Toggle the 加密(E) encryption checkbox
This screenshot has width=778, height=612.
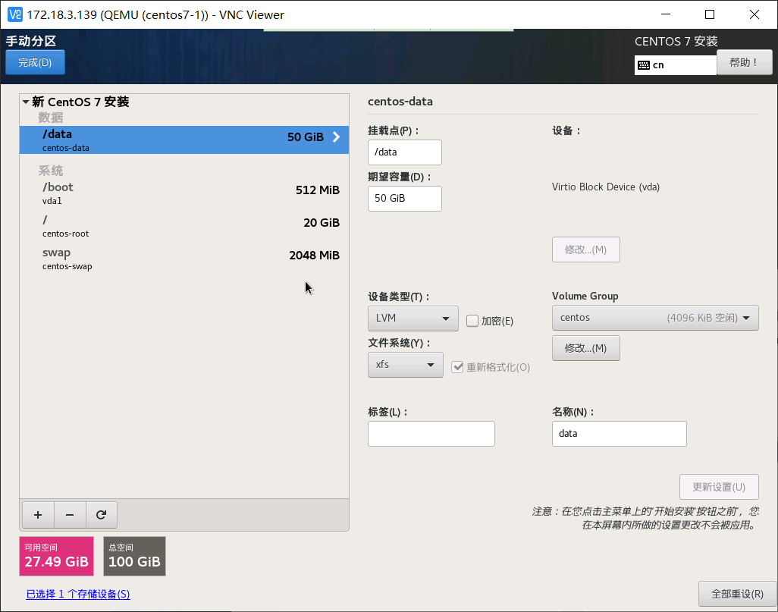(472, 321)
